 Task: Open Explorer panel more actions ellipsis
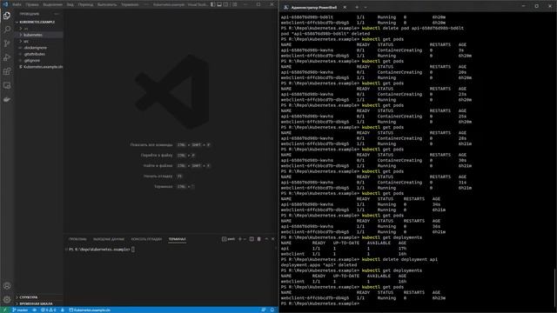click(57, 14)
